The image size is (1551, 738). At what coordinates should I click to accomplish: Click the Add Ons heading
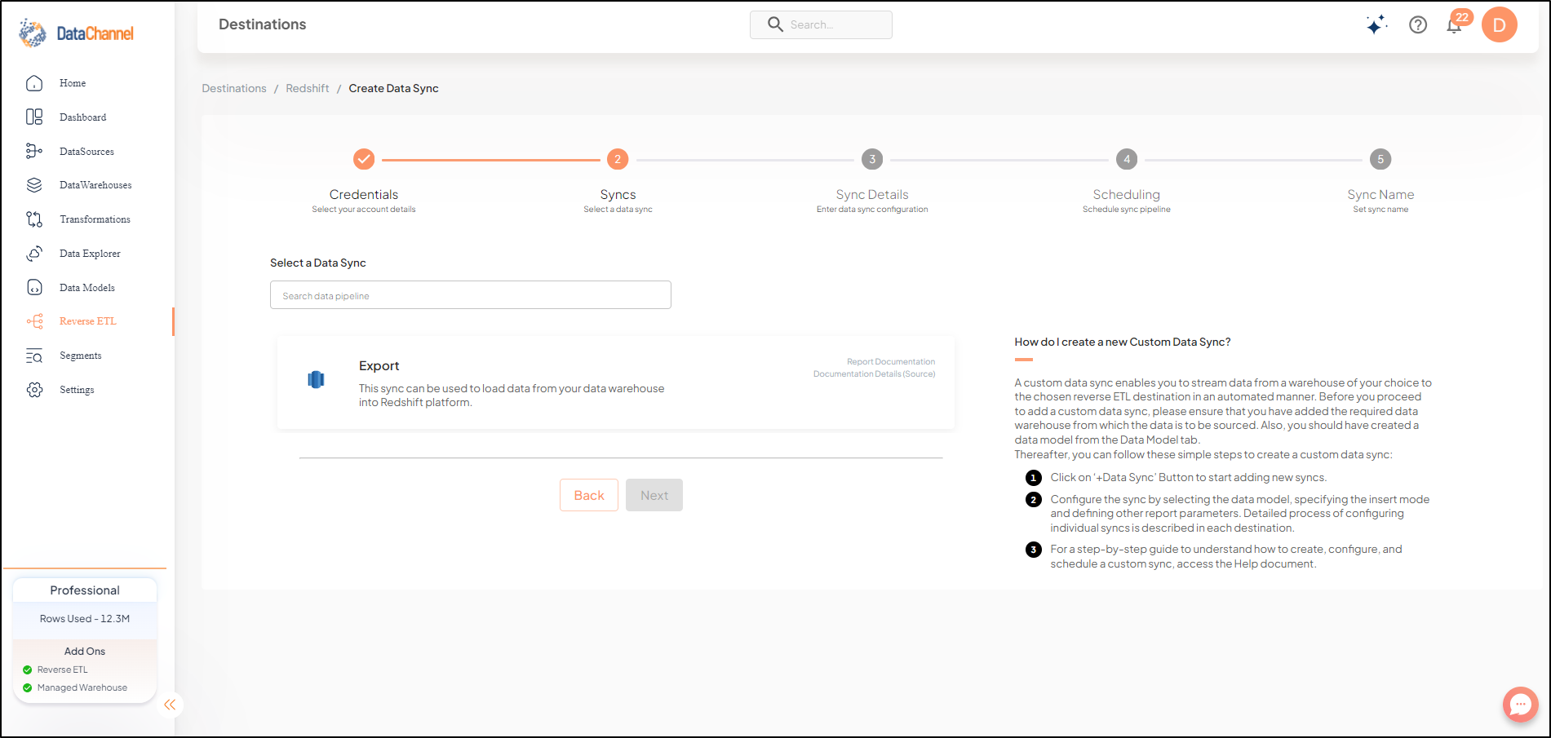(85, 652)
